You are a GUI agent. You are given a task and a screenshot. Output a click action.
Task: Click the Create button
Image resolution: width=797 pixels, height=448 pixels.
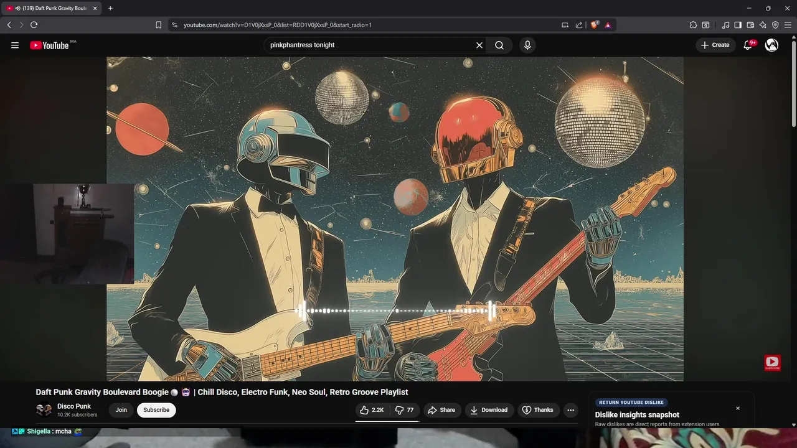coord(715,45)
